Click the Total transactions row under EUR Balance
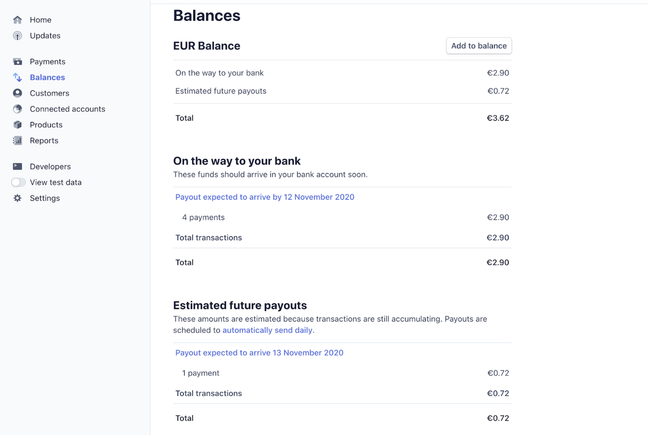Image resolution: width=648 pixels, height=435 pixels. [208, 238]
